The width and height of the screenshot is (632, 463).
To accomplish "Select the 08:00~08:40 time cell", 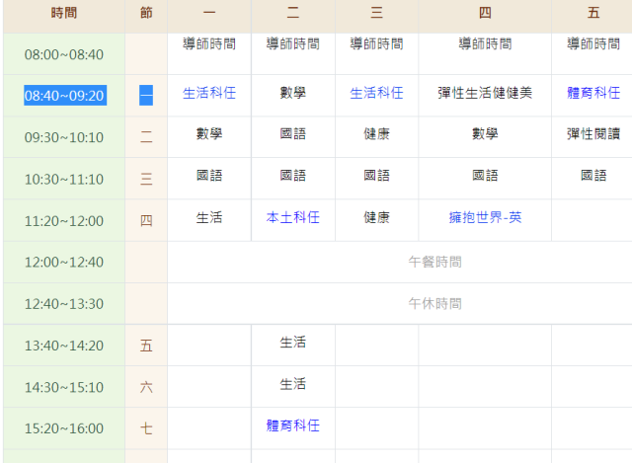I will click(64, 54).
